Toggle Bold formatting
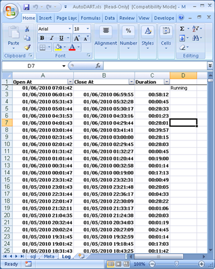Viewport: 215px width, 269px height. pos(42,39)
